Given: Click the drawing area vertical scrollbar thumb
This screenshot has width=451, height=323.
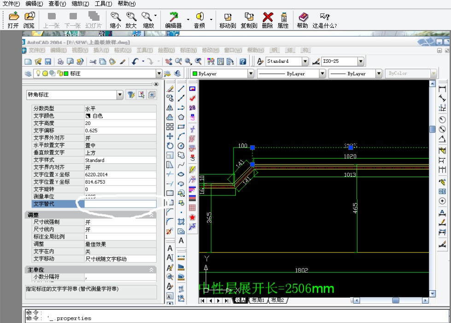Looking at the screenshot, I should point(432,129).
